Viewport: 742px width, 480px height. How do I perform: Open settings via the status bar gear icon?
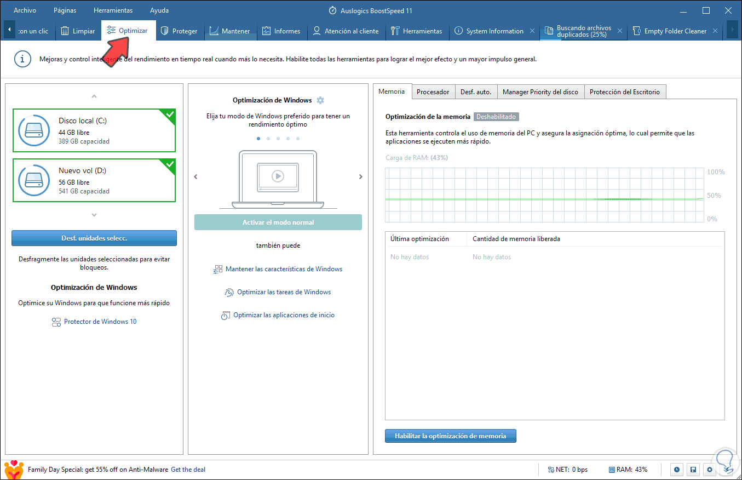[x=710, y=470]
